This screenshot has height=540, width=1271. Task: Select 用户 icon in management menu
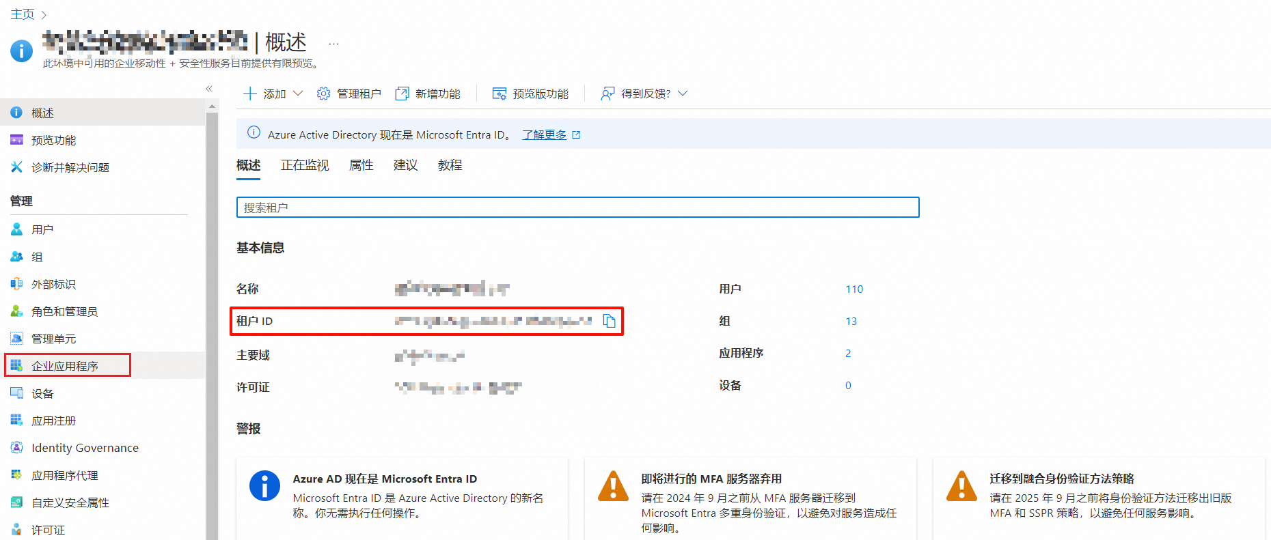(x=16, y=229)
